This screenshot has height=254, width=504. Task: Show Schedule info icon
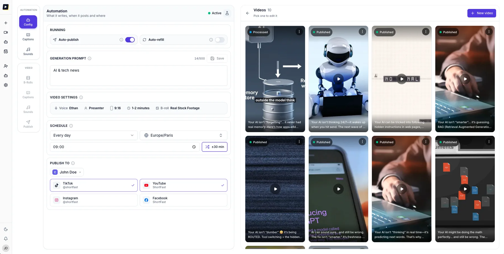[71, 126]
